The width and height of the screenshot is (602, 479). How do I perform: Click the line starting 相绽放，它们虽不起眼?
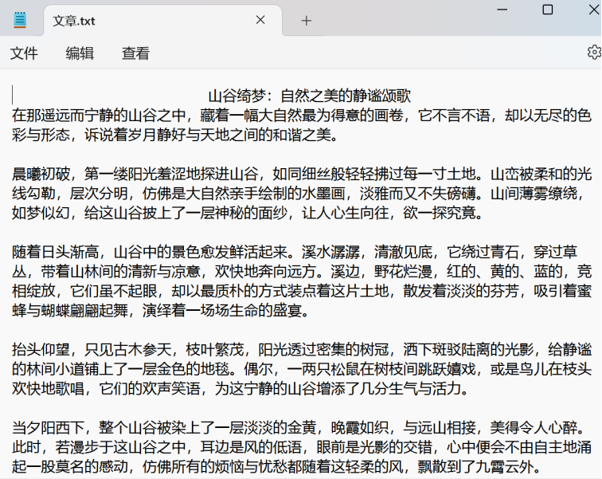point(301,291)
